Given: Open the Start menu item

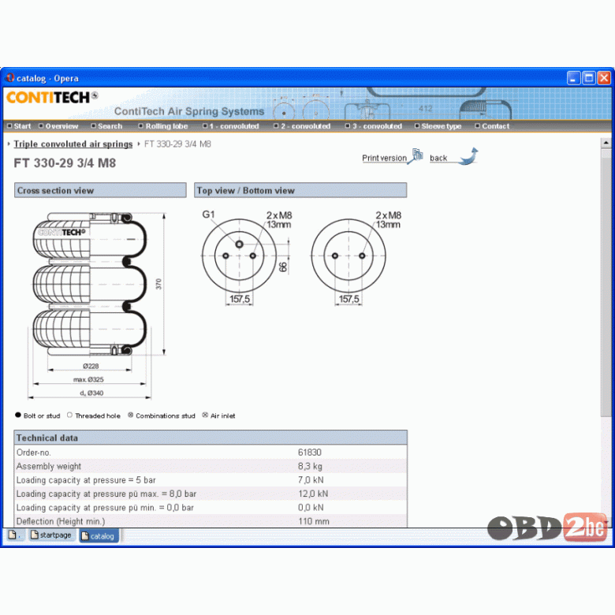Looking at the screenshot, I should click(x=19, y=126).
